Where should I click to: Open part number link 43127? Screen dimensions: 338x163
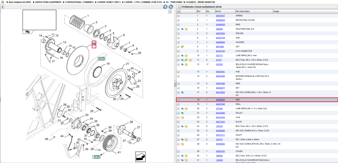click(x=219, y=60)
